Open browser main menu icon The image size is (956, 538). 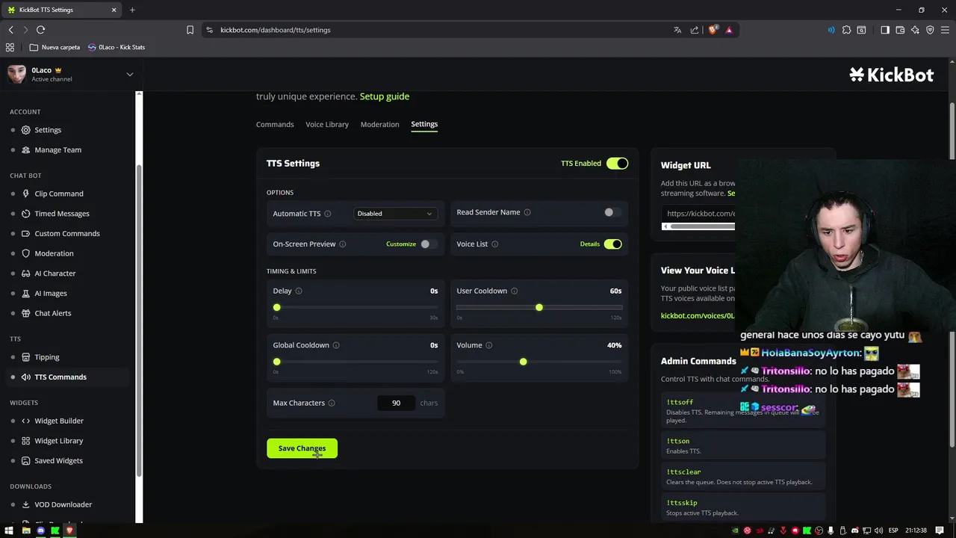[x=945, y=30]
